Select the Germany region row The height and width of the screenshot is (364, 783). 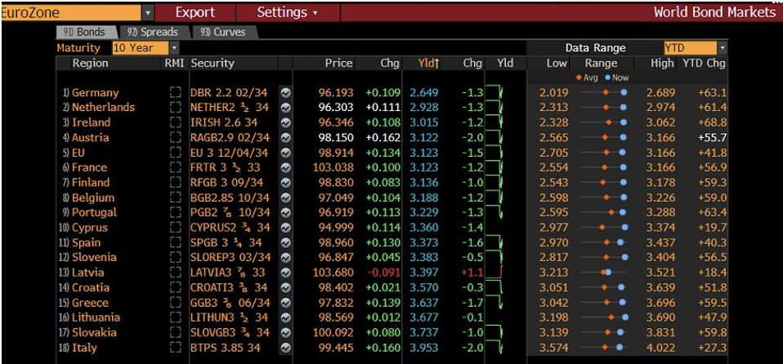click(x=96, y=93)
